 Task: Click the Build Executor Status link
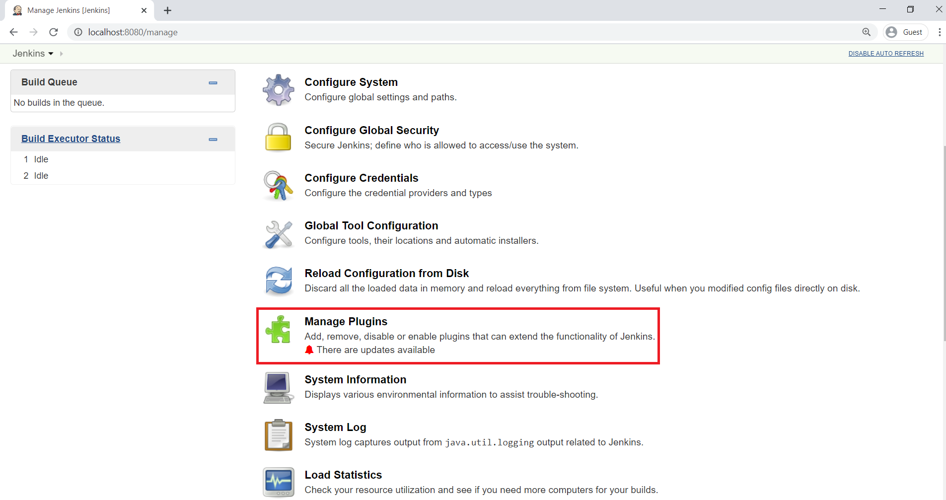[71, 139]
